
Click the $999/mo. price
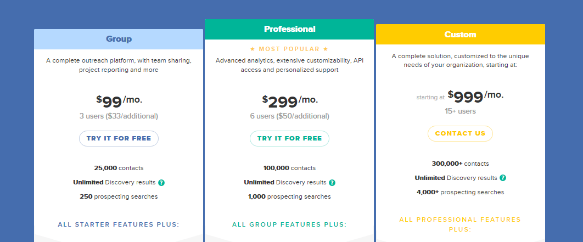point(475,96)
